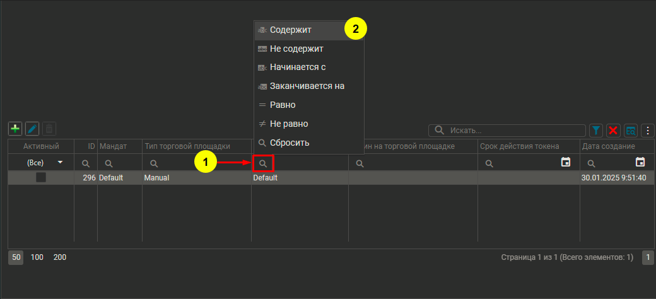
Task: Open calendar picker in Срок действия токена filter
Action: coord(565,163)
